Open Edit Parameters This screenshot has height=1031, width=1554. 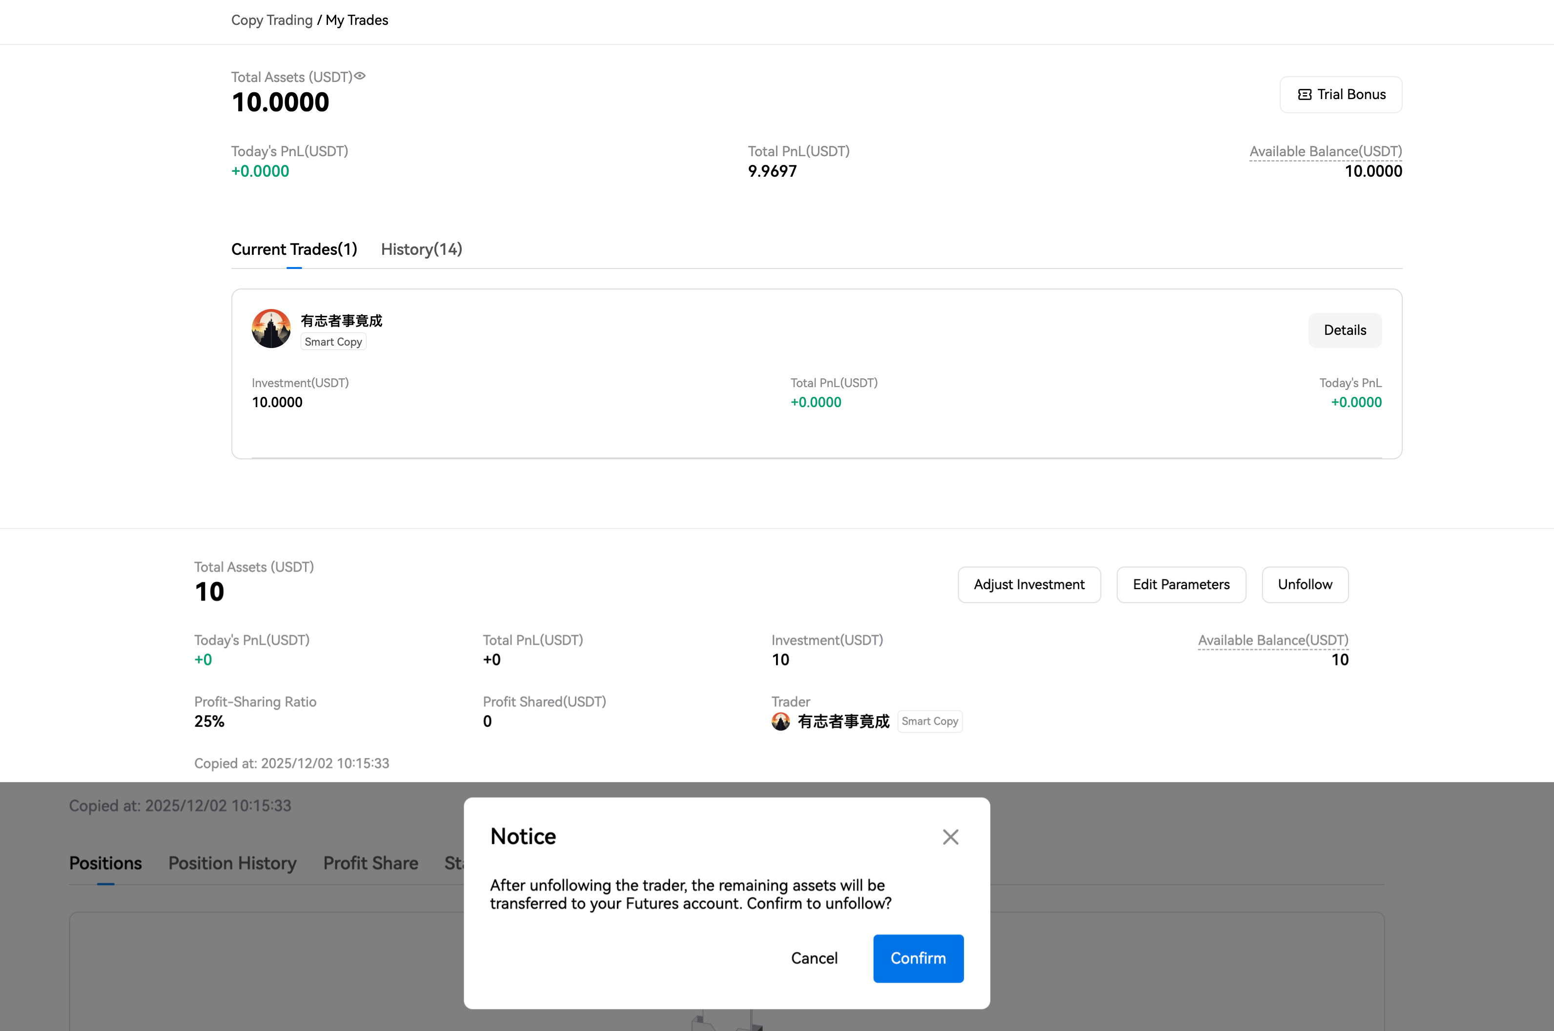point(1181,584)
